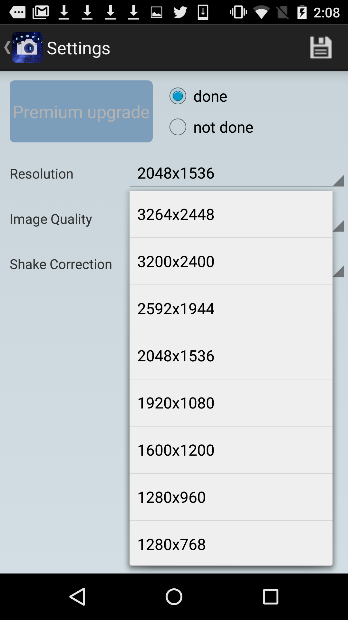Screen dimensions: 348x620
Task: Pick the 2592x1944 resolution option
Action: click(231, 309)
